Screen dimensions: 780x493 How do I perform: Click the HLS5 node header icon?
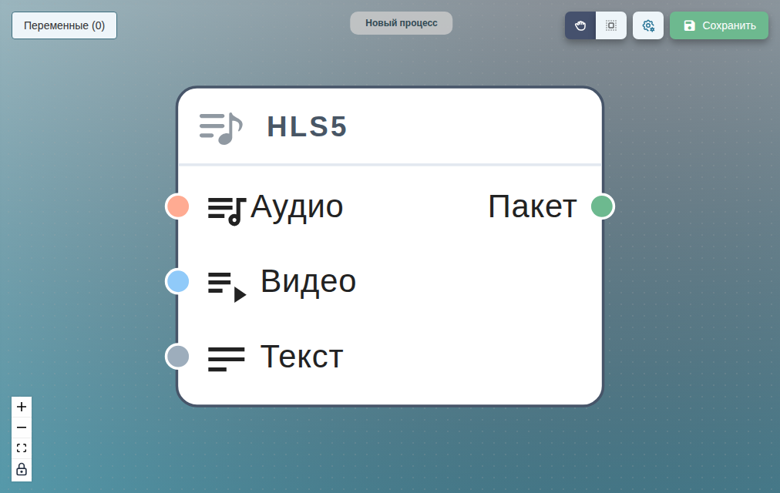coord(221,128)
